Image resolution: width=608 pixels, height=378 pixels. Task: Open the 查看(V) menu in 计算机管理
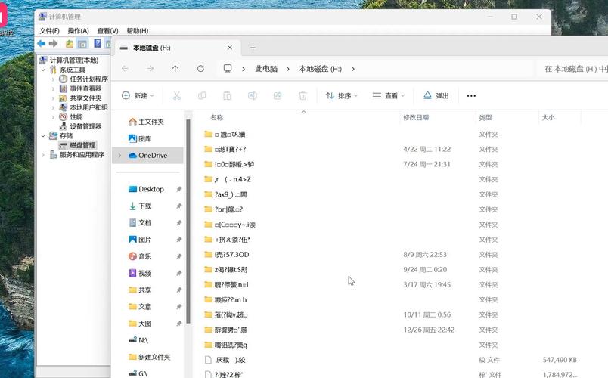pyautogui.click(x=108, y=31)
